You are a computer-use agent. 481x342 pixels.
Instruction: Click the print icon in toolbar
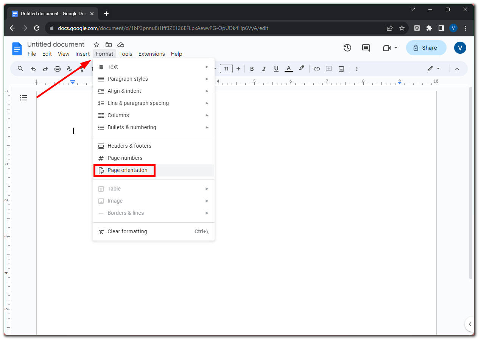58,69
